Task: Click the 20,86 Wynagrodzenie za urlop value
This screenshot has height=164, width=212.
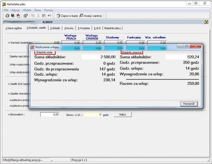Action: (x=194, y=74)
